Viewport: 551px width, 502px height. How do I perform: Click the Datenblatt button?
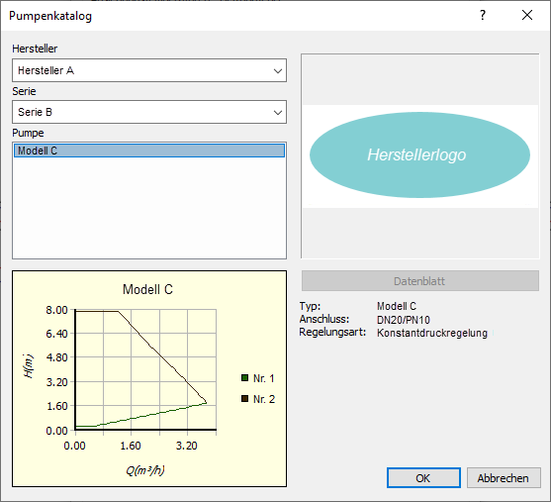click(x=419, y=281)
